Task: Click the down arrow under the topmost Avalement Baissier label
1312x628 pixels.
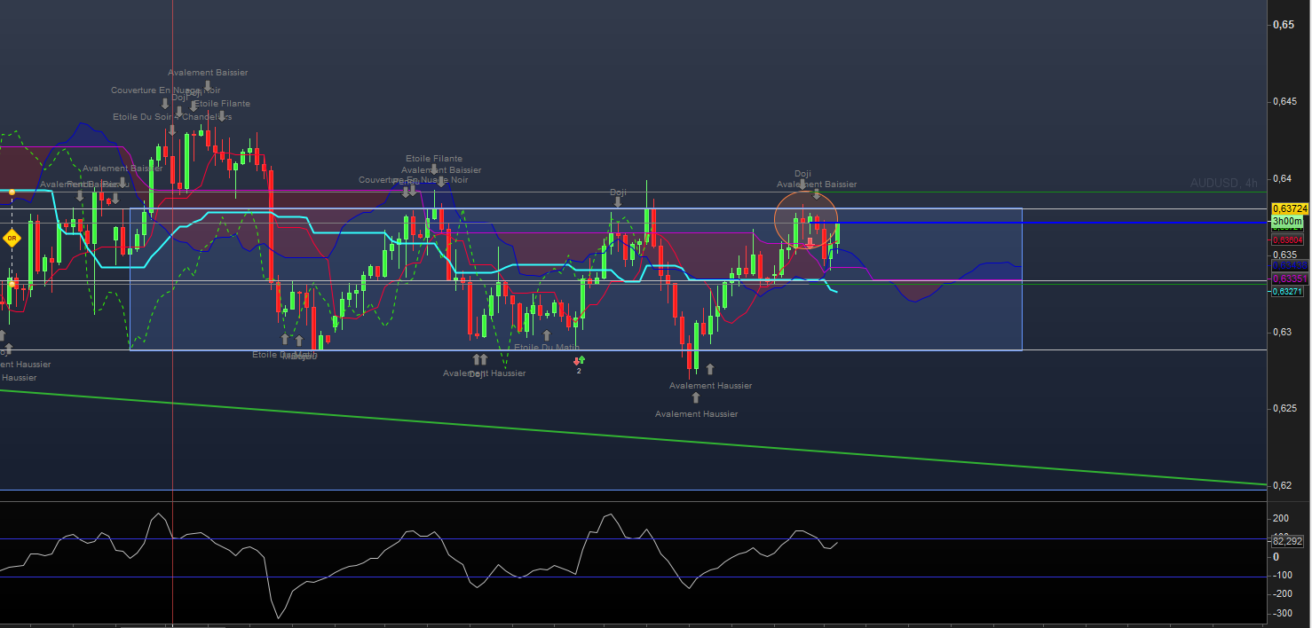Action: (207, 86)
